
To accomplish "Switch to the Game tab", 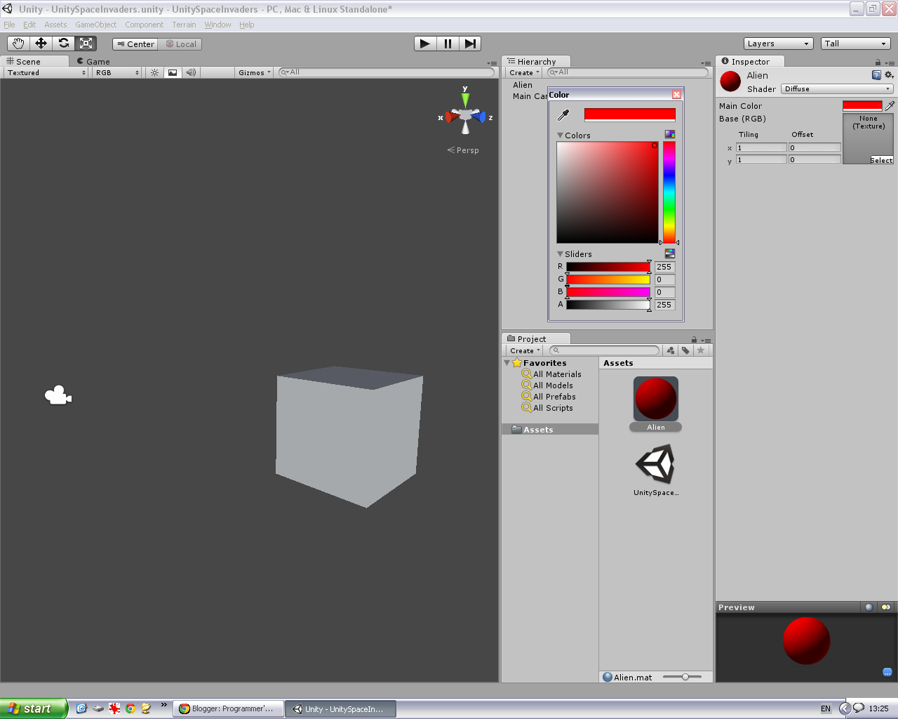I will 93,61.
